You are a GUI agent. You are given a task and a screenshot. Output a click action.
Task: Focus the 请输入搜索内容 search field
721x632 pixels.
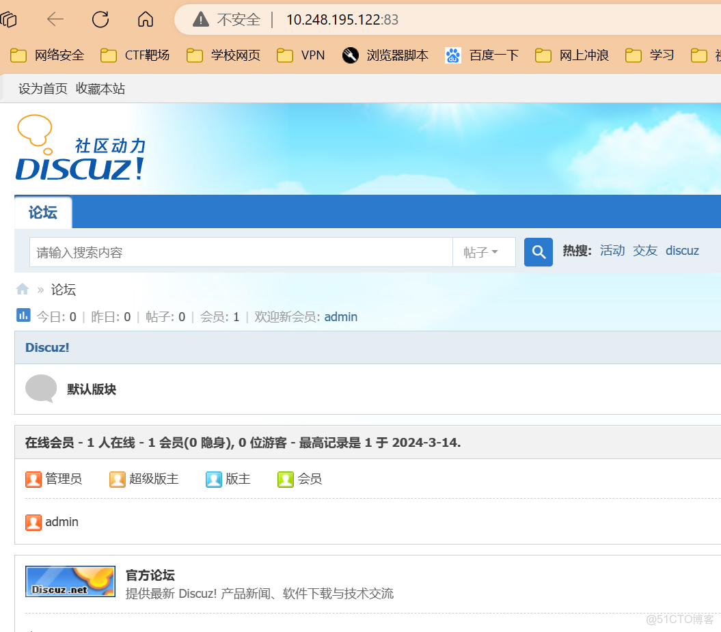pyautogui.click(x=241, y=252)
